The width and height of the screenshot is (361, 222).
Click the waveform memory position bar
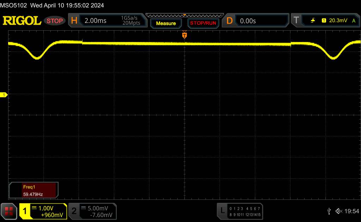[185, 16]
